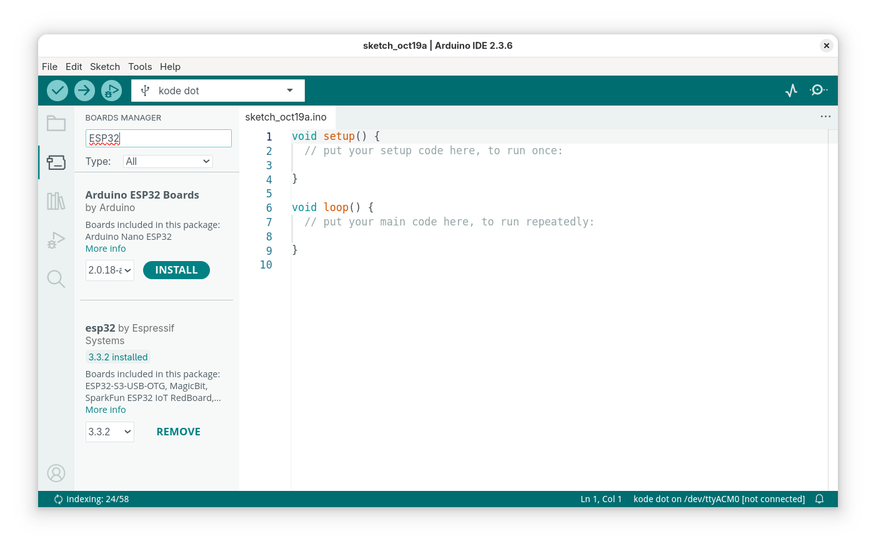The image size is (876, 549).
Task: Click code line 6 void loop()
Action: pos(333,207)
